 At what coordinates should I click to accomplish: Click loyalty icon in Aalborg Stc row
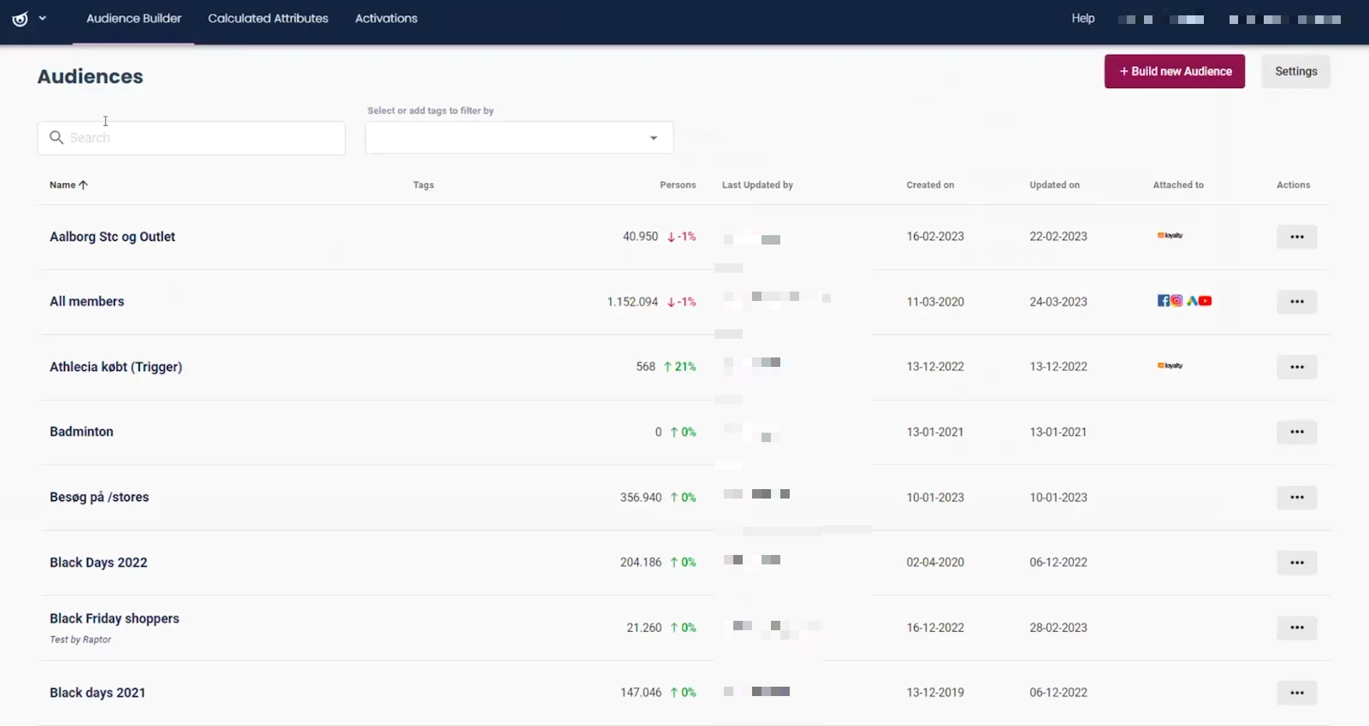[1170, 235]
